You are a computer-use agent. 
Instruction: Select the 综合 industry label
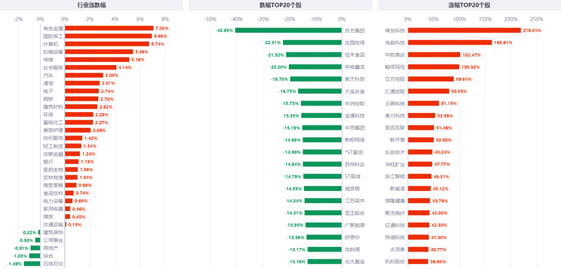[48, 256]
